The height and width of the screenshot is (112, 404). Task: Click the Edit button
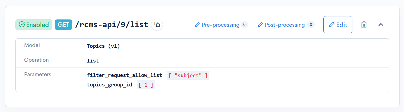point(338,25)
